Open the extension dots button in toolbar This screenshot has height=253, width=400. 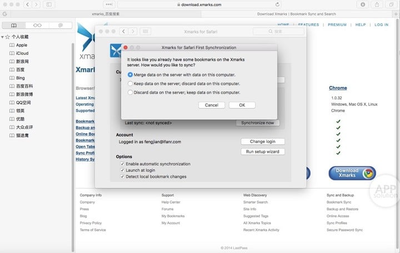pos(109,4)
